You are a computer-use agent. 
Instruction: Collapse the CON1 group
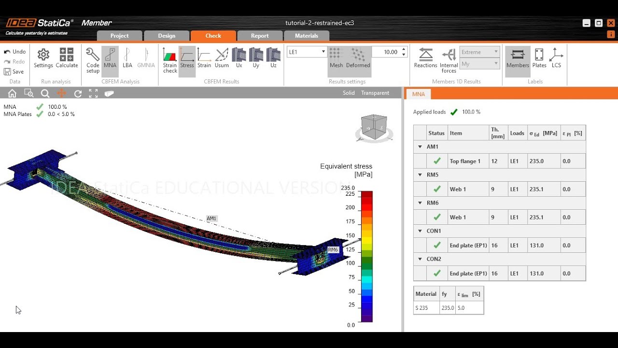coord(420,231)
